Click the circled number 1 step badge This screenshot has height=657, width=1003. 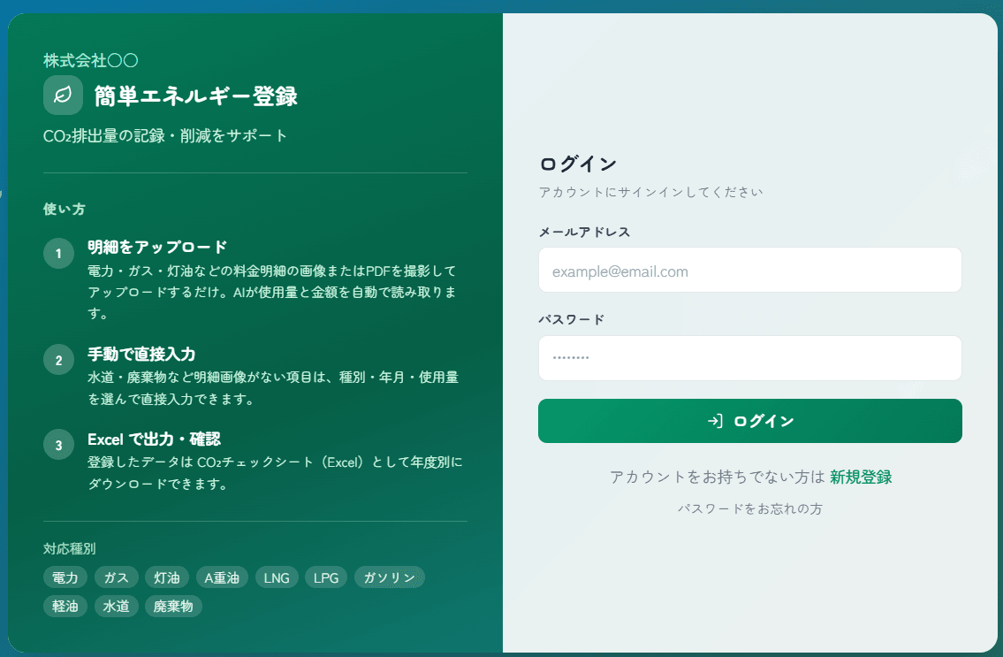[x=58, y=253]
